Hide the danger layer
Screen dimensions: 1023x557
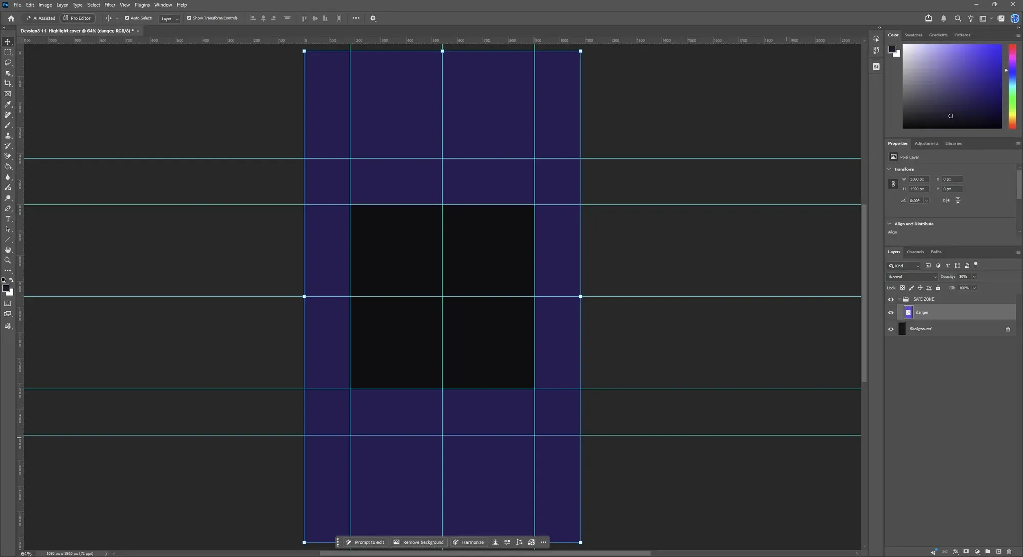891,313
